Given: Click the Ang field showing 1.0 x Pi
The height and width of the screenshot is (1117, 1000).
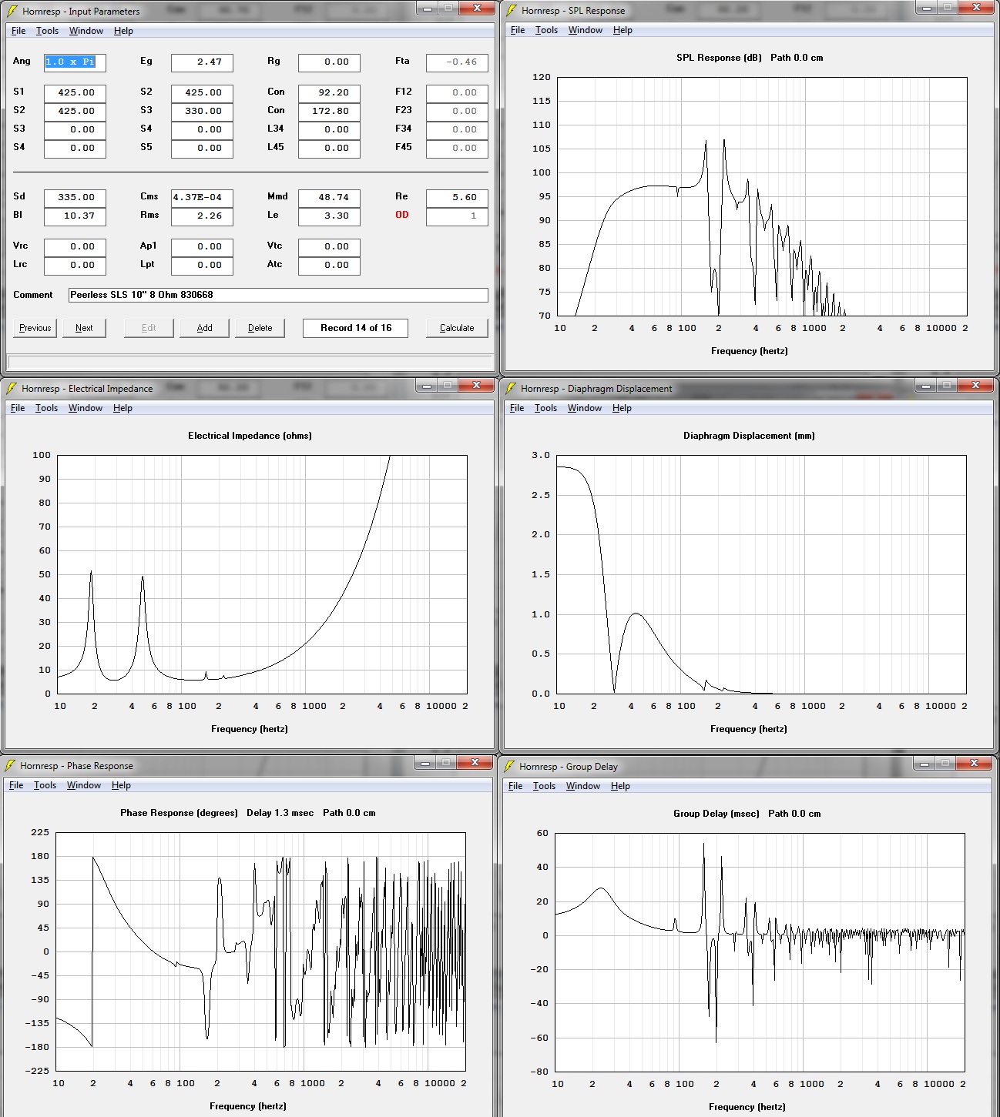Looking at the screenshot, I should [75, 62].
